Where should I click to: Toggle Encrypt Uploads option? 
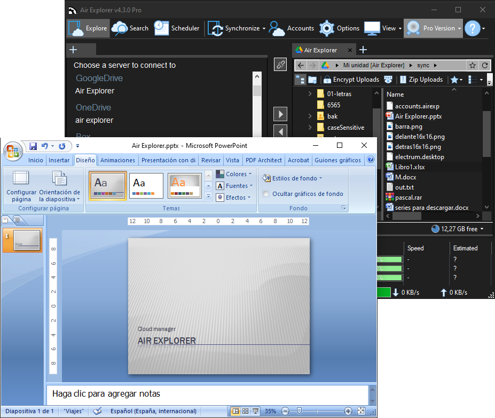coord(351,80)
